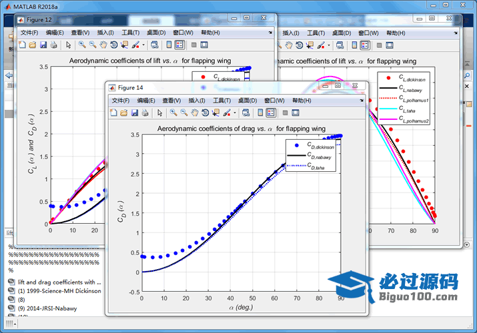The image size is (477, 333).
Task: Open 桌面(D) menu in Figure 14
Action: pyautogui.click(x=248, y=101)
